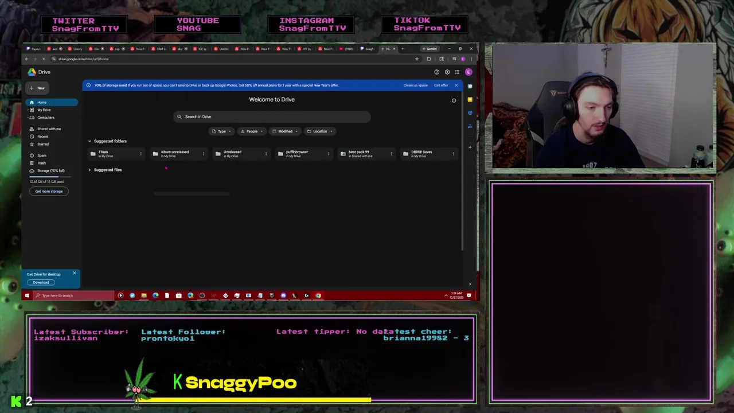
Task: Open the Type filter dropdown
Action: click(221, 131)
